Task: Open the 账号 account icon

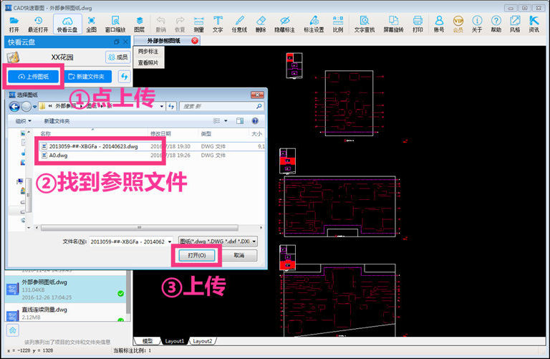Action: pos(439,24)
